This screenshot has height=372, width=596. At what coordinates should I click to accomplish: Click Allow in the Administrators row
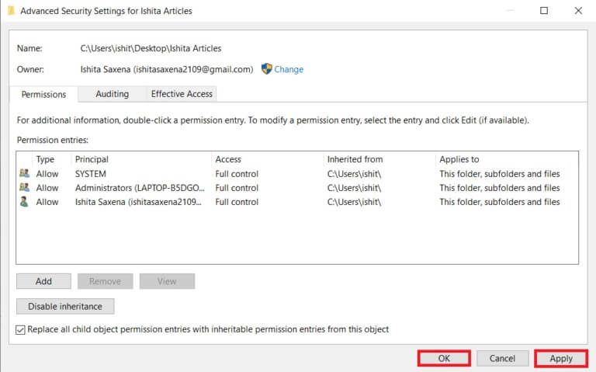coord(47,188)
